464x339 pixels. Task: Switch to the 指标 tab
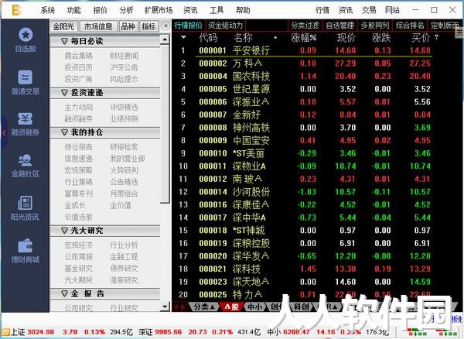(x=148, y=26)
